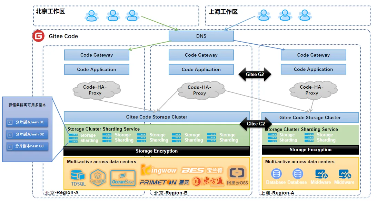Viewport: 377px width, 201px height.
Task: Click the first Storage Sharding server icon in Beijing cluster
Action: [x=73, y=138]
